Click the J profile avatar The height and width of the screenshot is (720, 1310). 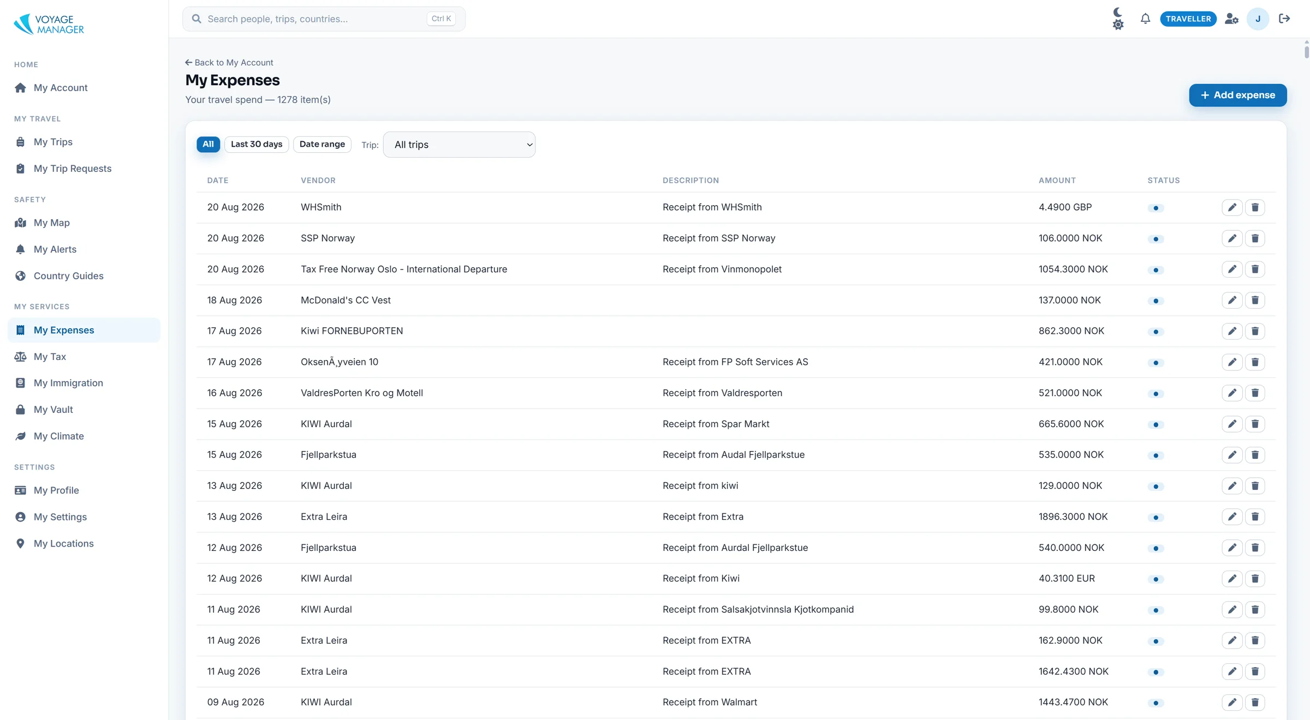tap(1258, 19)
